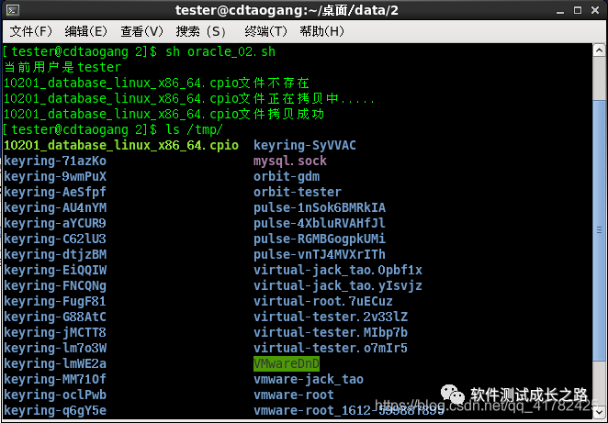The width and height of the screenshot is (608, 423).
Task: Click keyring-71azKo entry
Action: pyautogui.click(x=55, y=161)
